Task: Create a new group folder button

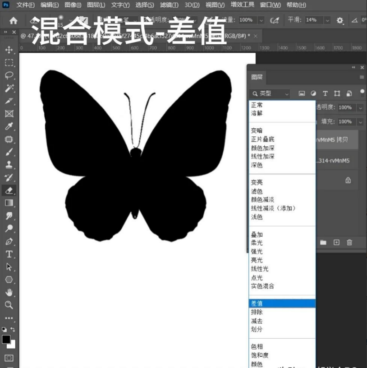Action: (323, 242)
